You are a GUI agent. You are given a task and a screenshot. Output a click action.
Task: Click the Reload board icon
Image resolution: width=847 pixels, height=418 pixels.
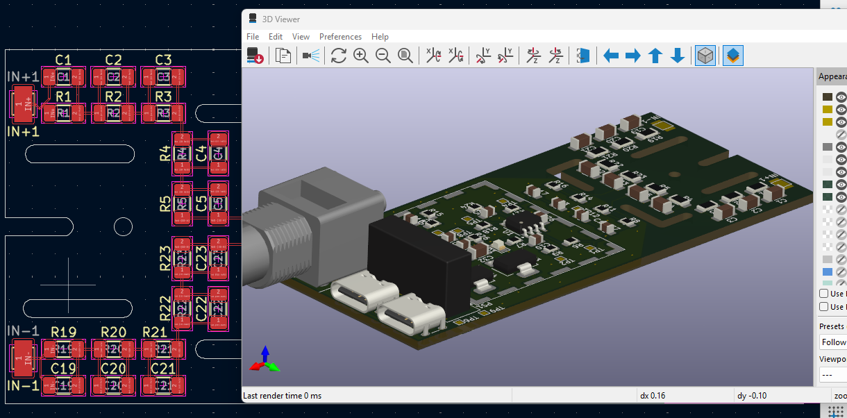pyautogui.click(x=255, y=56)
